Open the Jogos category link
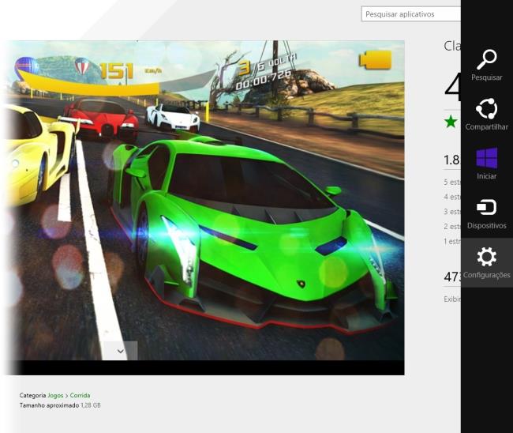 pos(55,395)
